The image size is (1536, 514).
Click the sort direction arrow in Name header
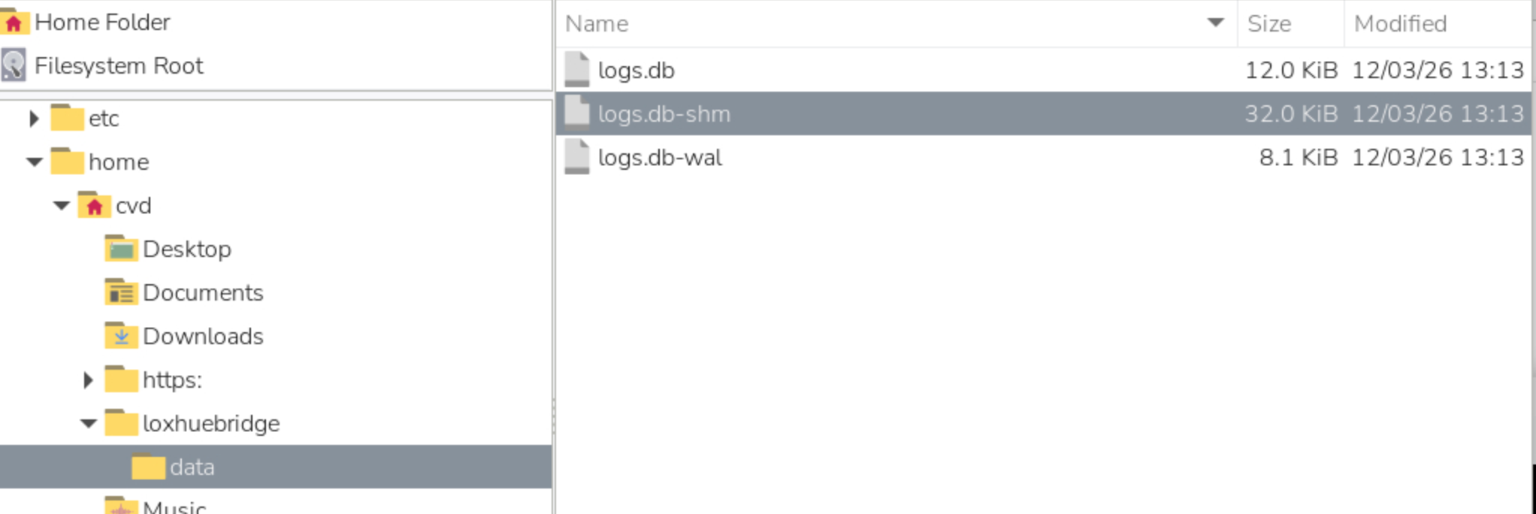[1215, 23]
